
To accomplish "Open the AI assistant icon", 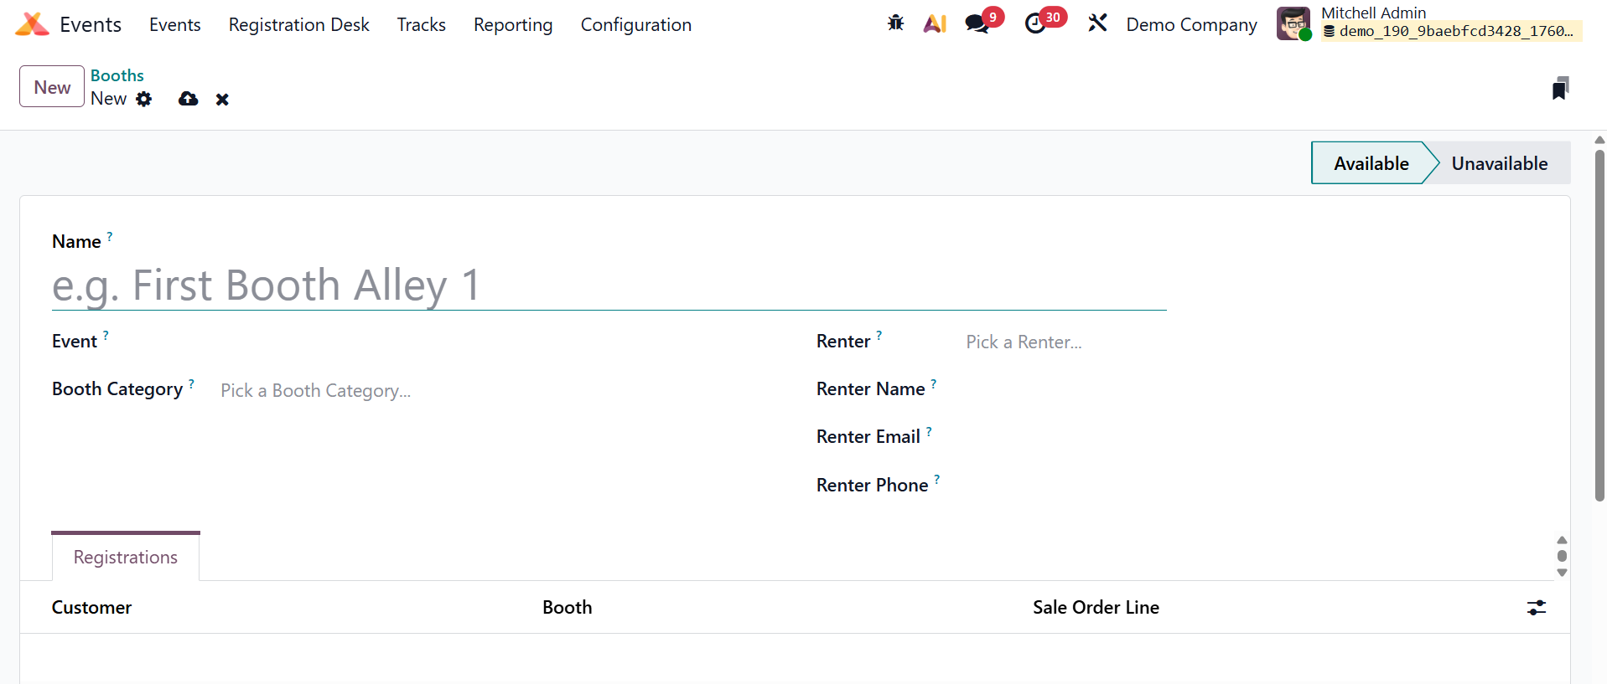I will (x=935, y=23).
